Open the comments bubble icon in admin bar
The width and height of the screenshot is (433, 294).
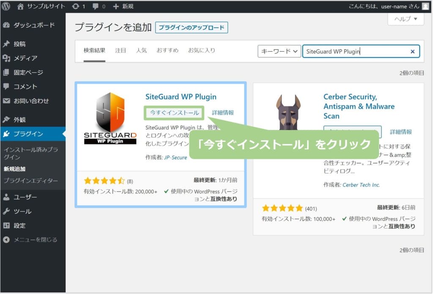[x=96, y=6]
